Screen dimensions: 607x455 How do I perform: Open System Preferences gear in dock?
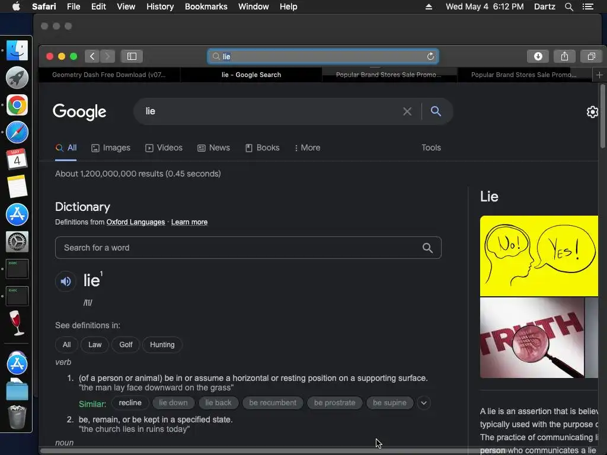point(17,242)
